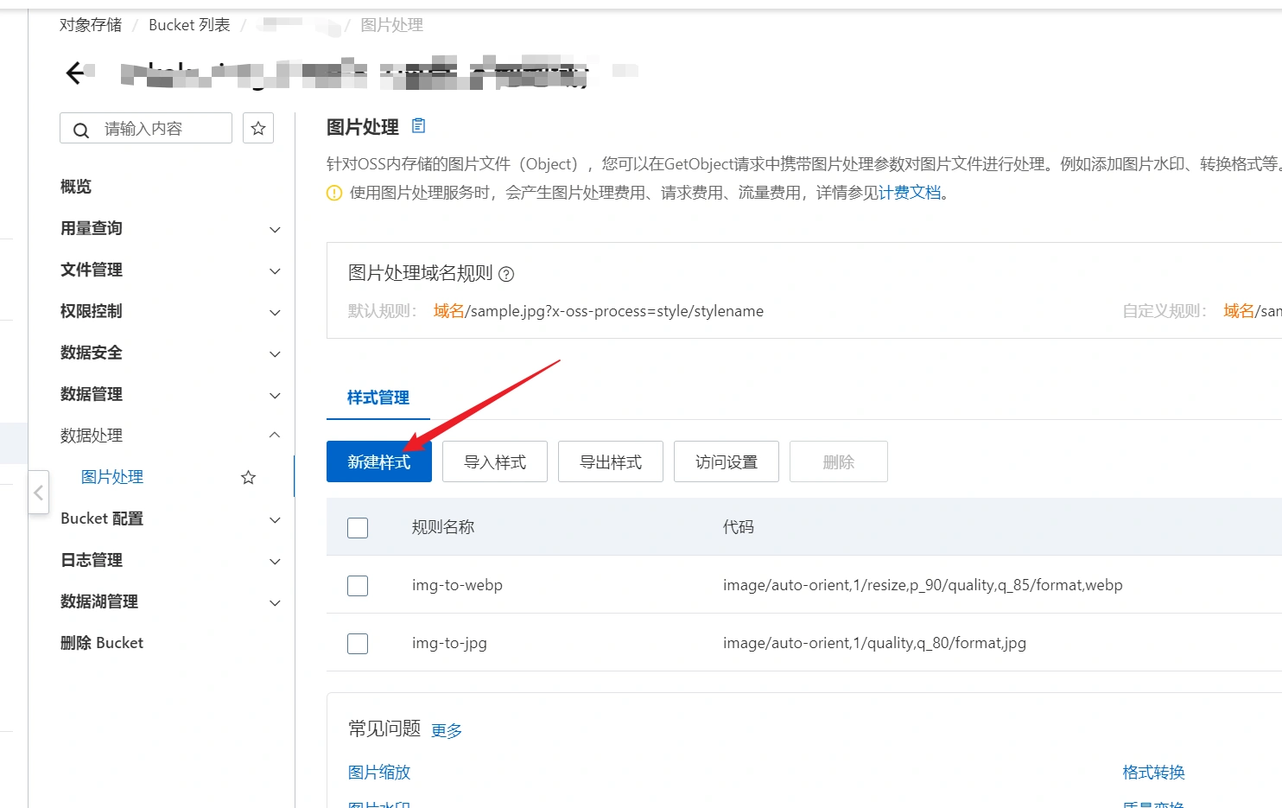The image size is (1282, 808).
Task: Expand the Bucket 配置 section
Action: 275,519
